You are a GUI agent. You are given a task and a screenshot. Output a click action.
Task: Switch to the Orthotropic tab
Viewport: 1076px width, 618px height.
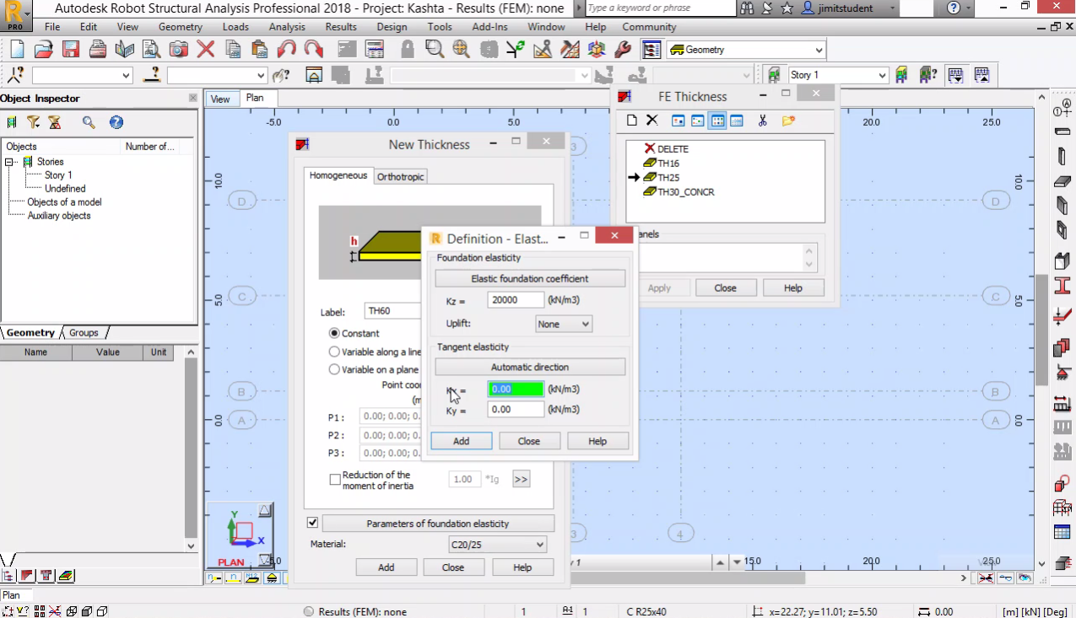400,176
